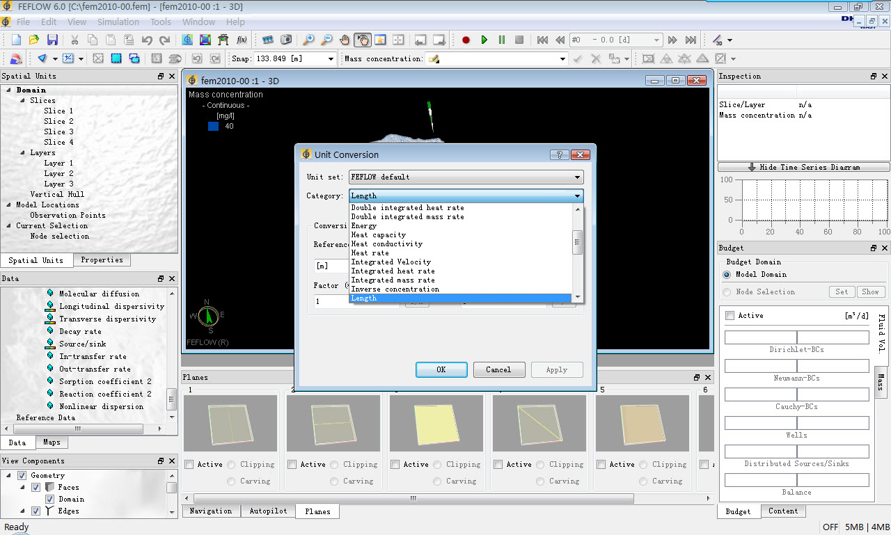This screenshot has width=891, height=535.
Task: Open the Tools menu
Action: coord(161,22)
